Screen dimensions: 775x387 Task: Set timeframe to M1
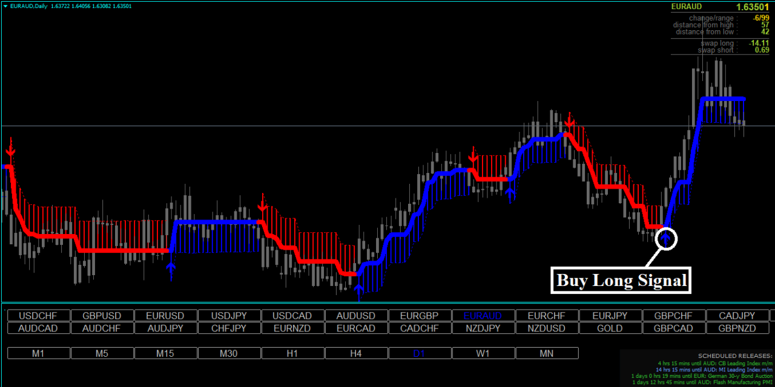[38, 353]
